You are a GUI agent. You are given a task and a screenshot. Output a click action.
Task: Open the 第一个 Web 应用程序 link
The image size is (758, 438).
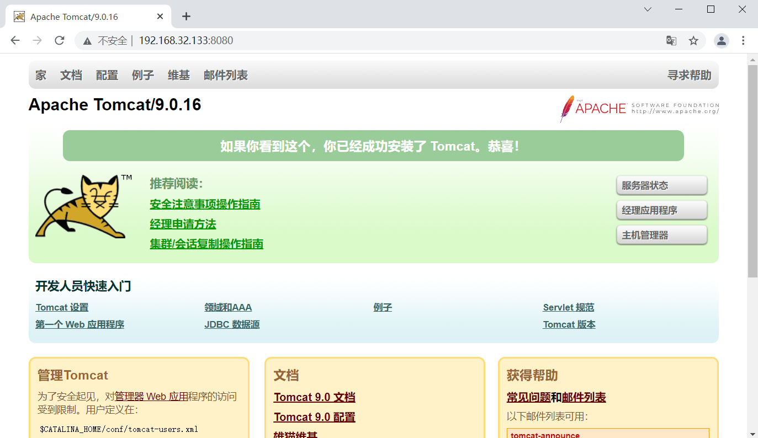tap(79, 324)
